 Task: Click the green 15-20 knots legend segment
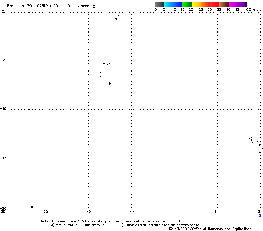(x=187, y=4)
